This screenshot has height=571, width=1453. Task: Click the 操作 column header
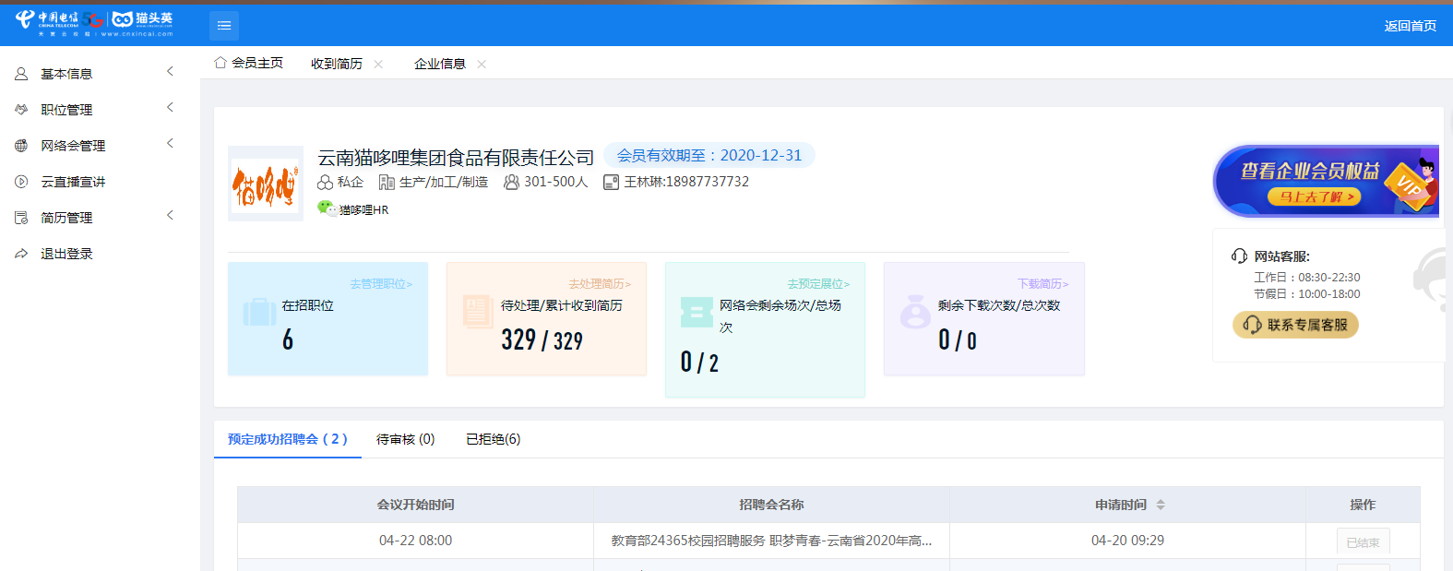point(1363,505)
